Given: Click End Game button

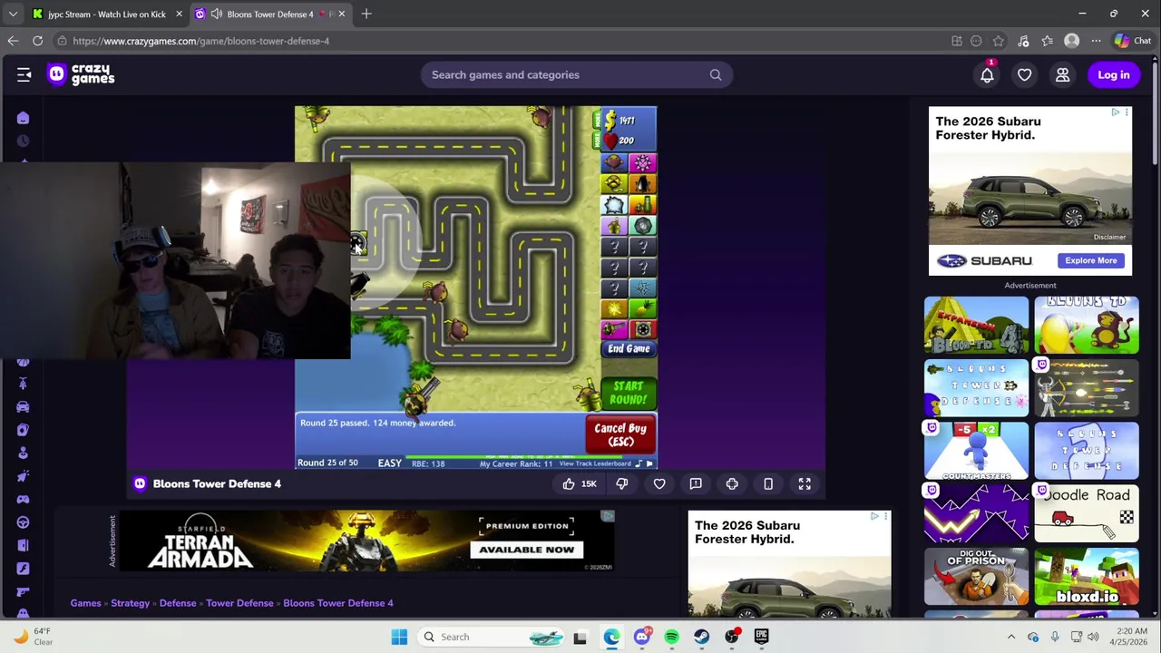Looking at the screenshot, I should (629, 349).
